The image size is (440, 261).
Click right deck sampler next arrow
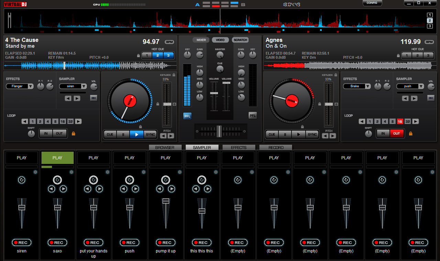[414, 98]
